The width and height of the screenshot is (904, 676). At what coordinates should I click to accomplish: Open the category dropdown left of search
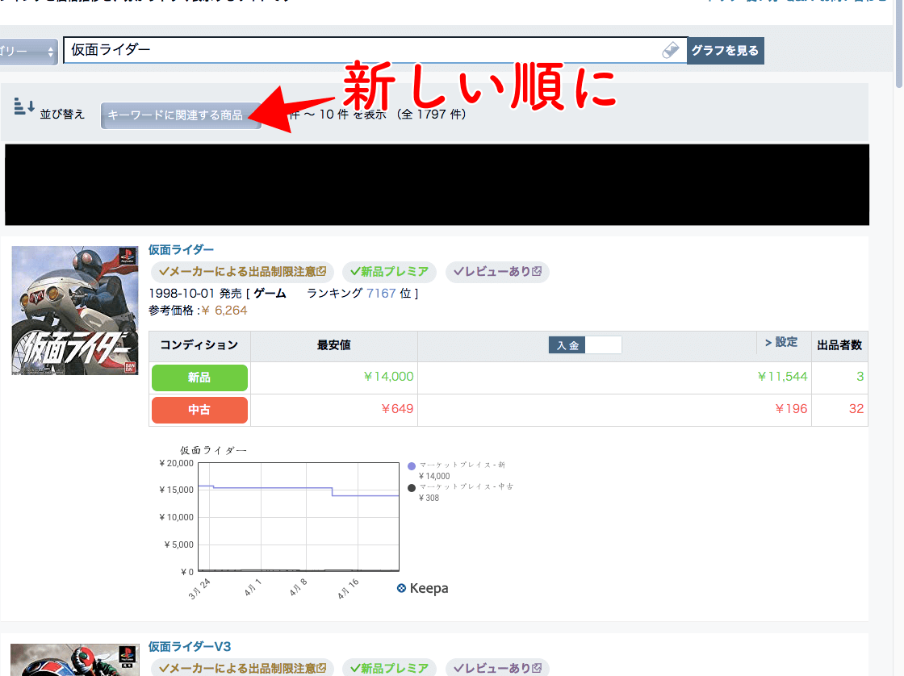click(27, 50)
